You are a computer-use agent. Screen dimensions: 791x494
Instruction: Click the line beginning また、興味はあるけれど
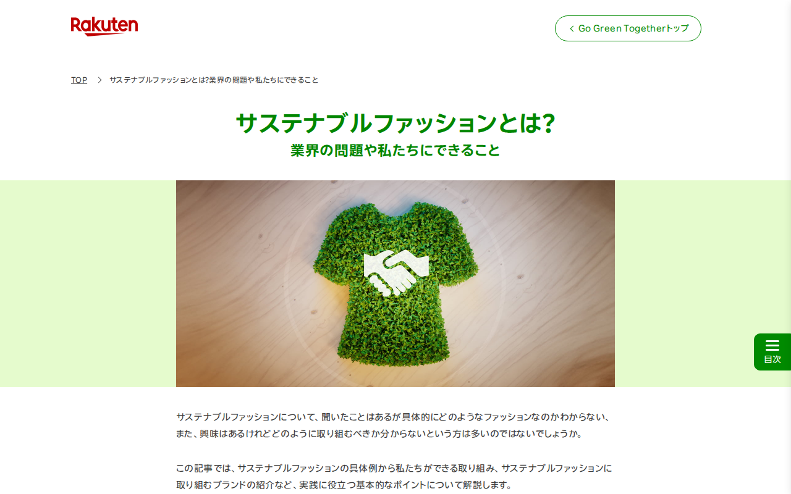pos(379,433)
